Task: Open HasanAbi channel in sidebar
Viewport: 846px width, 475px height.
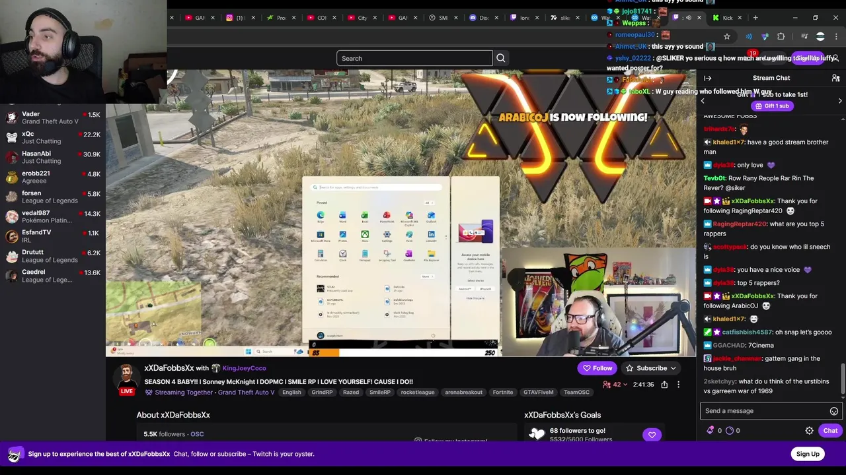Action: 53,157
